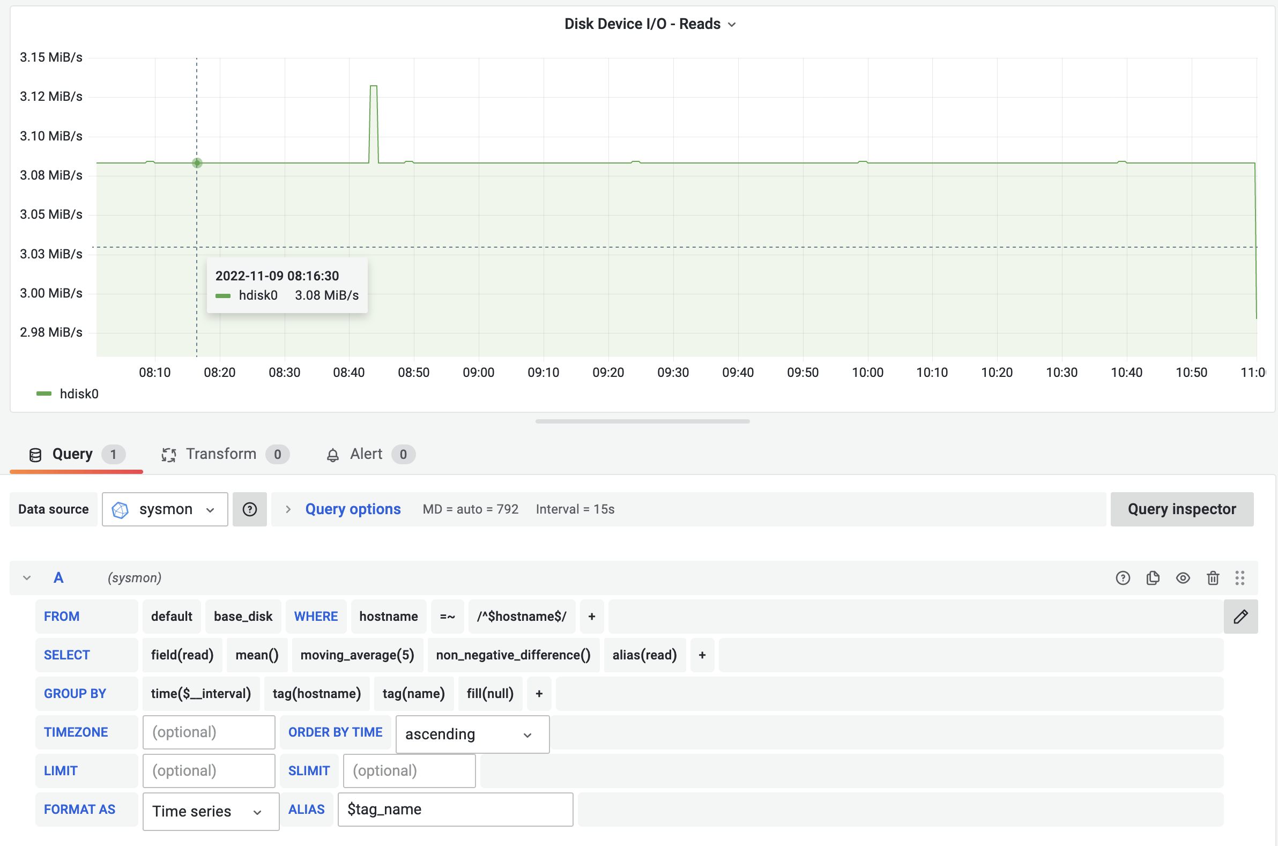Viewport: 1278px width, 846px height.
Task: Duplicate query A using the copy icon
Action: 1153,578
